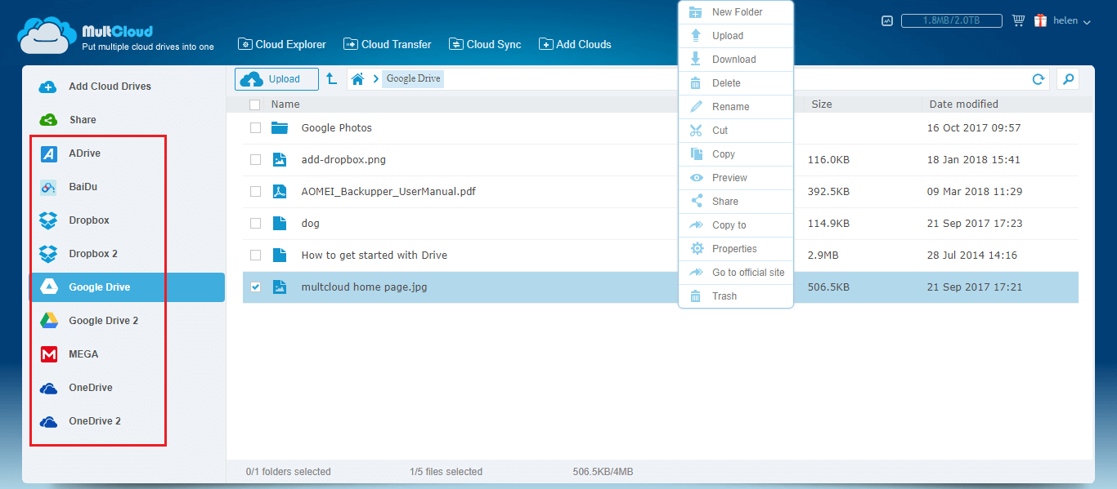The image size is (1117, 489).
Task: Open the ADrive cloud icon
Action: [48, 153]
